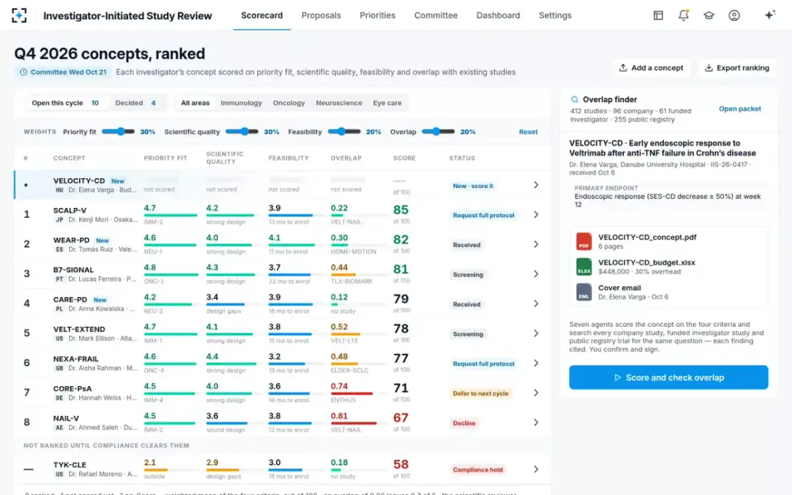Image resolution: width=792 pixels, height=495 pixels.
Task: Click Add a concept button
Action: pos(651,68)
